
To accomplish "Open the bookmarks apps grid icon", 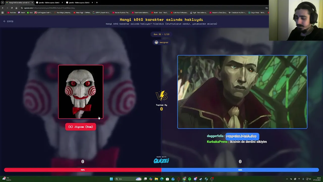I will point(3,12).
